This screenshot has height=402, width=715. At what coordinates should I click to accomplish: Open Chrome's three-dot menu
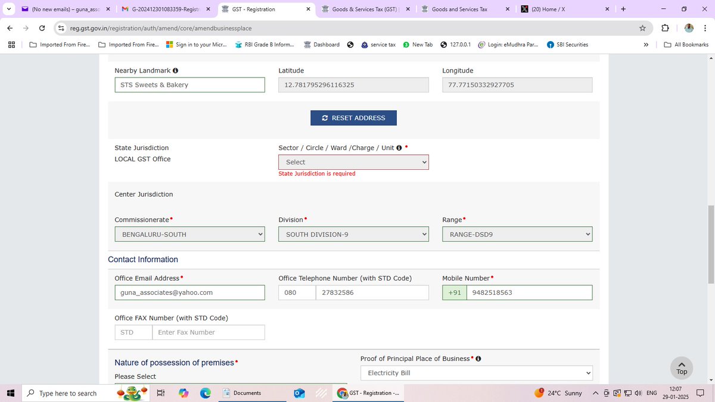coord(705,28)
